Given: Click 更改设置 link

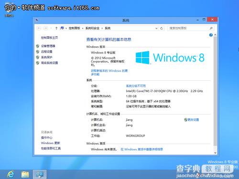Looking at the screenshot, I should (x=193, y=120).
